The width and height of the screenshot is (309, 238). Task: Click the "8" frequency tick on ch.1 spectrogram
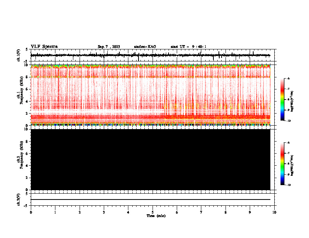coord(27,77)
